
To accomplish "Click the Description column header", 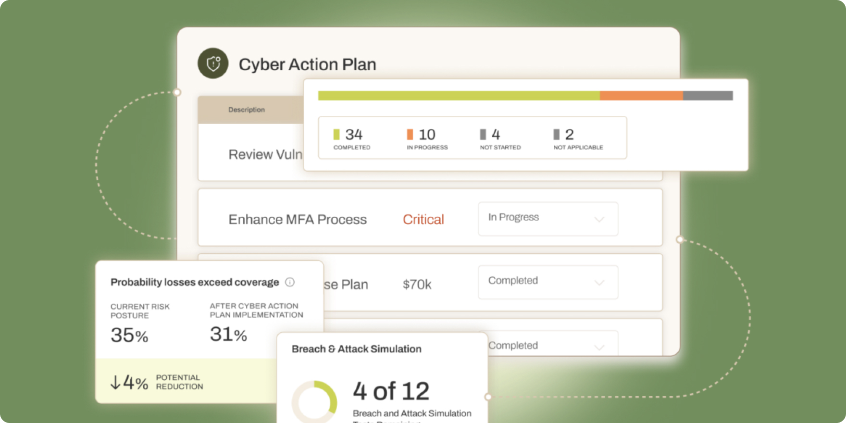I will click(247, 110).
